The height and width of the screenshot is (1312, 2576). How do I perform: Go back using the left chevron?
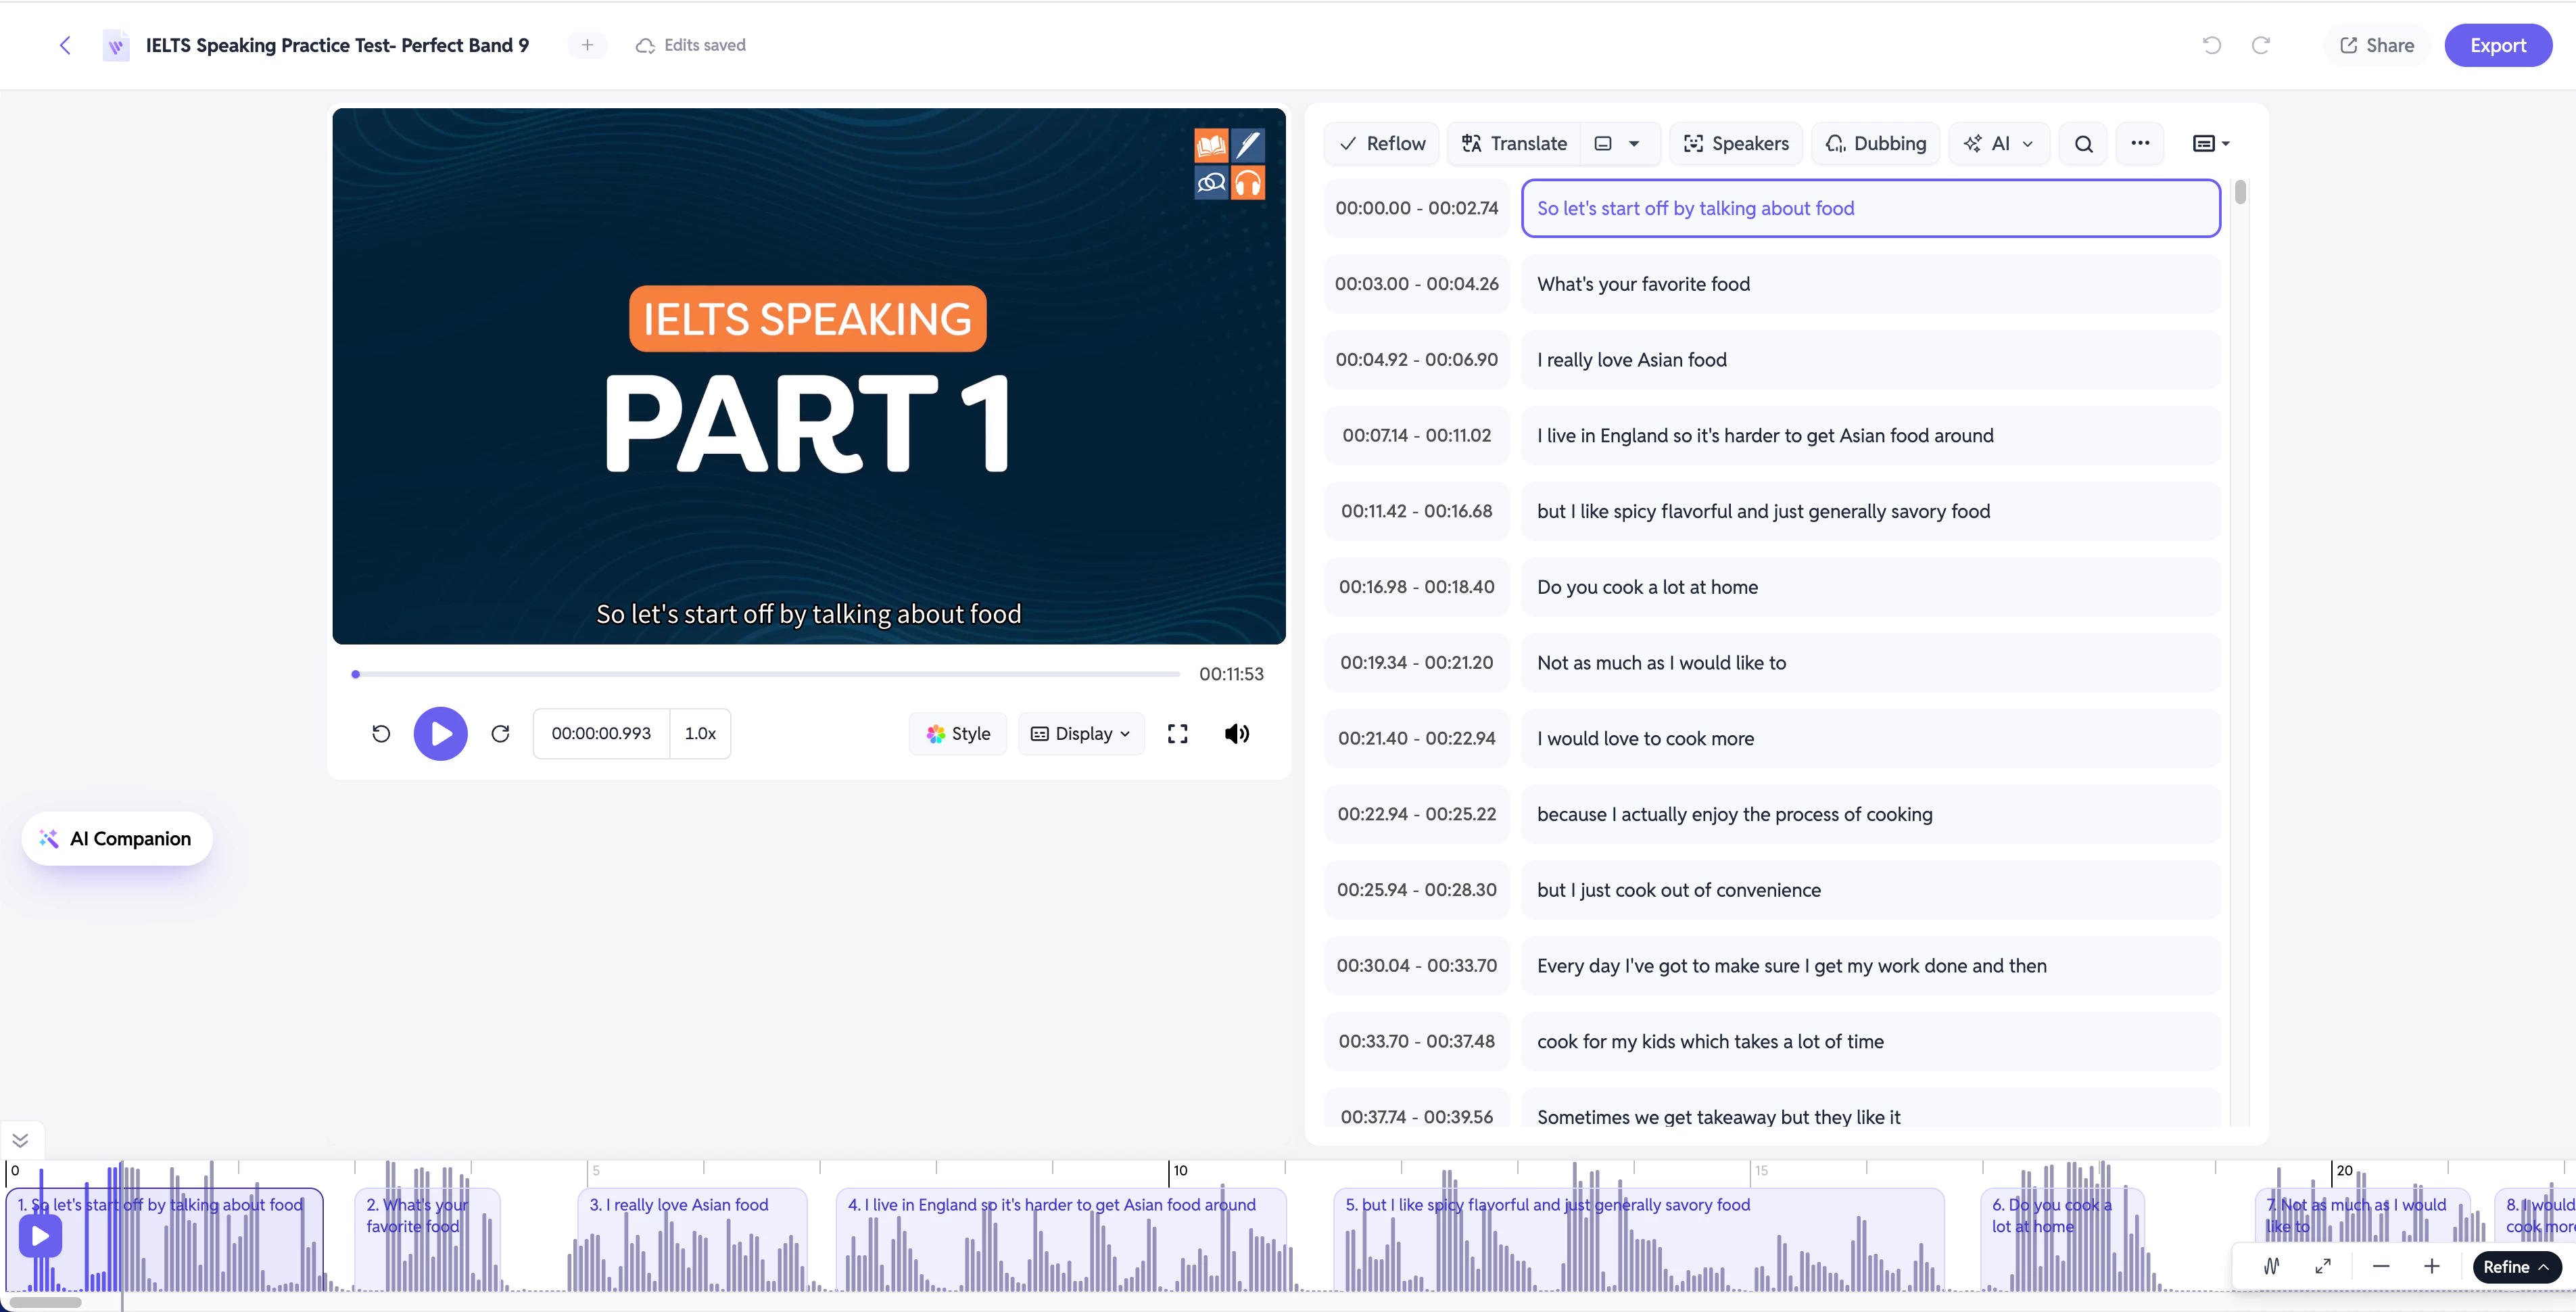[65, 45]
